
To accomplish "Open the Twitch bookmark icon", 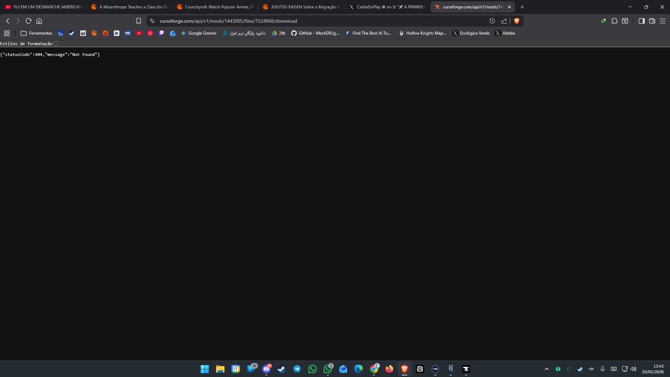I will pos(161,33).
